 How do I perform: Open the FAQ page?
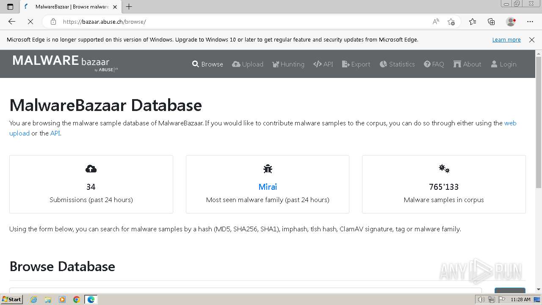[x=434, y=64]
